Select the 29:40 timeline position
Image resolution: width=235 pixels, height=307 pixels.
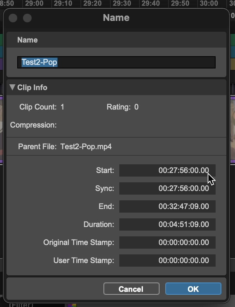point(150,4)
